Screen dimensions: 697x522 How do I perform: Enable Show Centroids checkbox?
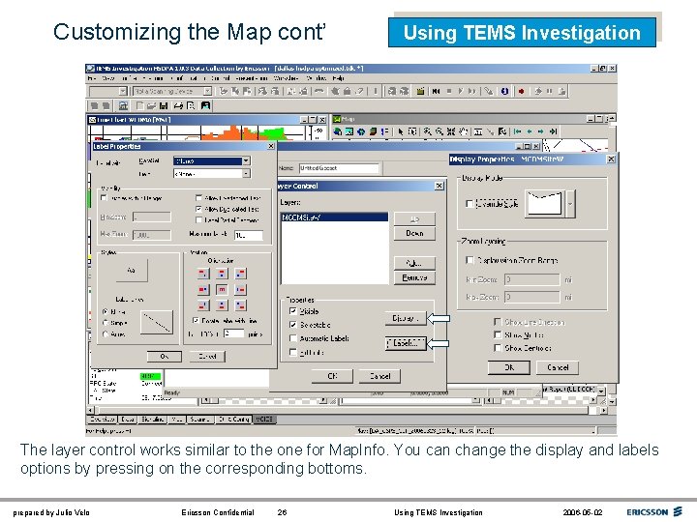pos(498,348)
